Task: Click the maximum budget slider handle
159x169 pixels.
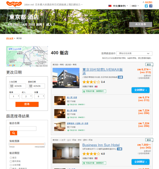Action: coord(45,144)
